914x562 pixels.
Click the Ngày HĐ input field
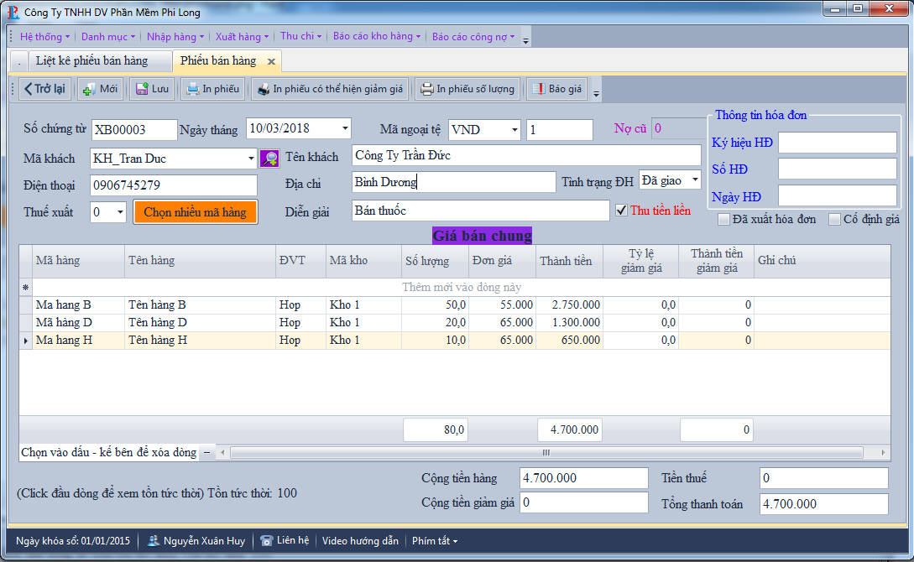[837, 195]
